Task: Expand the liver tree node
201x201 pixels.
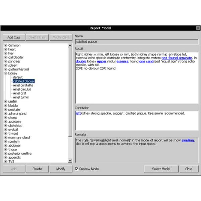Action: (6, 53)
